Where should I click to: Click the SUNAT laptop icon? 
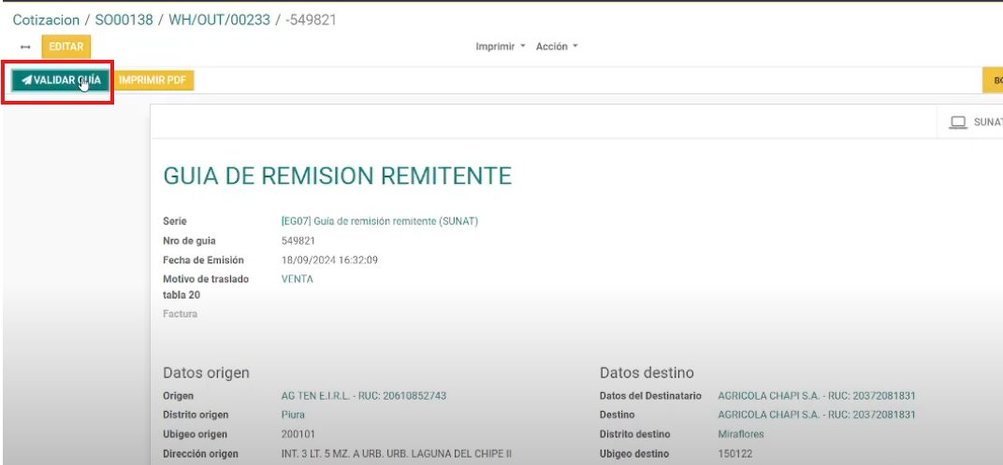957,122
